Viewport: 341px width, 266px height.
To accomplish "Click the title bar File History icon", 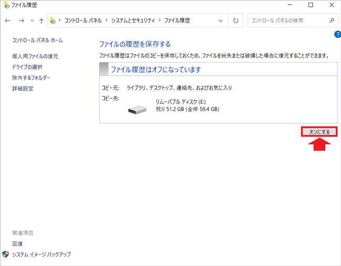I will (x=6, y=5).
